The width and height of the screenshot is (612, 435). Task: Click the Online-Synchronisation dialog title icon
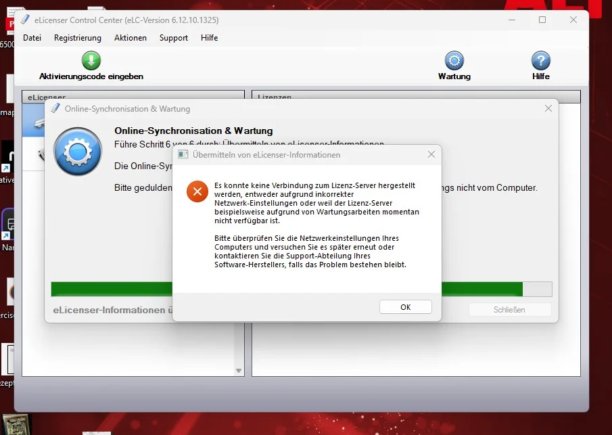pos(55,108)
